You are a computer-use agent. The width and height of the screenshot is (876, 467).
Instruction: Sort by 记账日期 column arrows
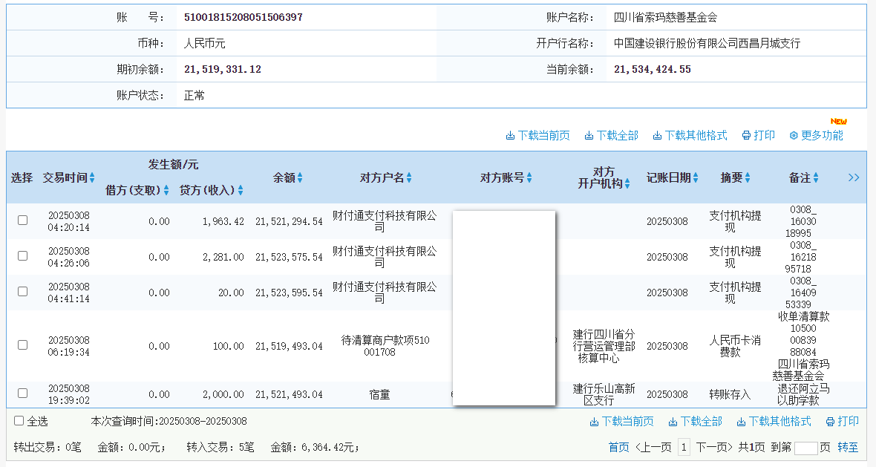(x=696, y=178)
